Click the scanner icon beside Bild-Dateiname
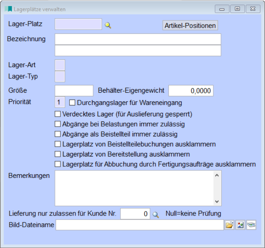The height and width of the screenshot is (248, 265). point(251,225)
